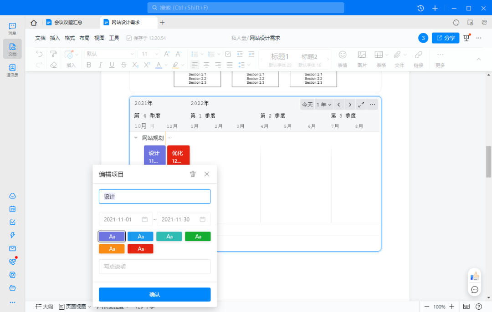Increase font size with A+ icon
Screen dimensions: 492x312
click(x=167, y=54)
